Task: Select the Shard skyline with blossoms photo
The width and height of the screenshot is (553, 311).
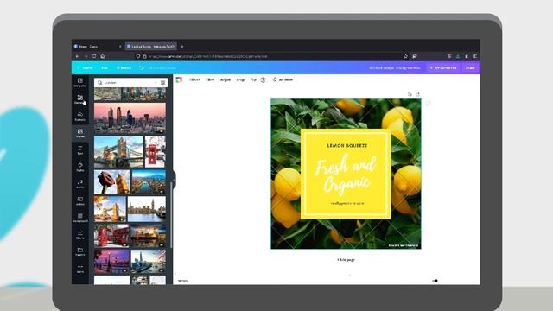Action: pos(149,262)
